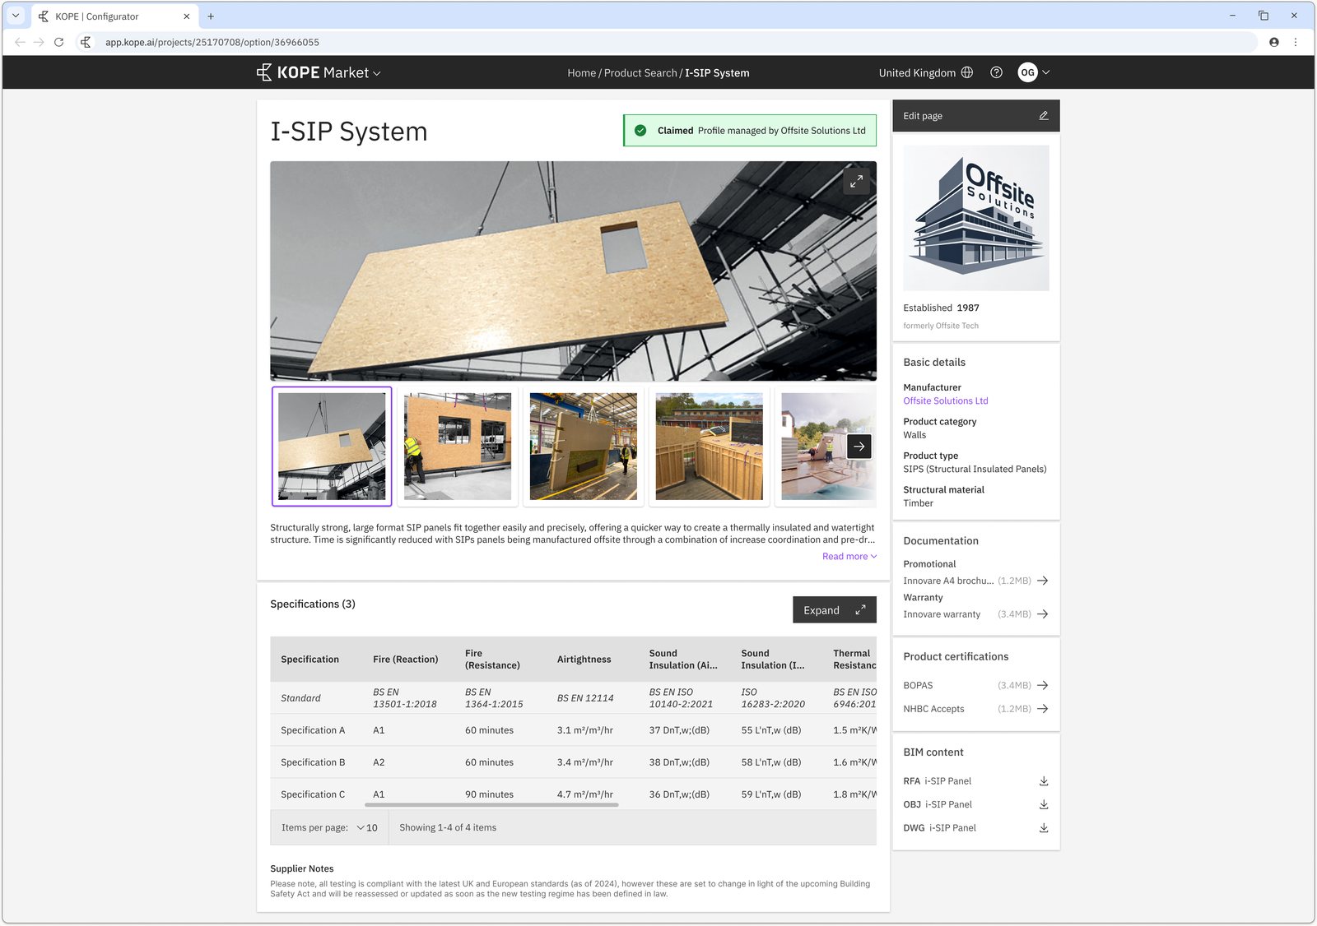The width and height of the screenshot is (1317, 926).
Task: Download RFA i-SIP Panel file
Action: point(1043,781)
